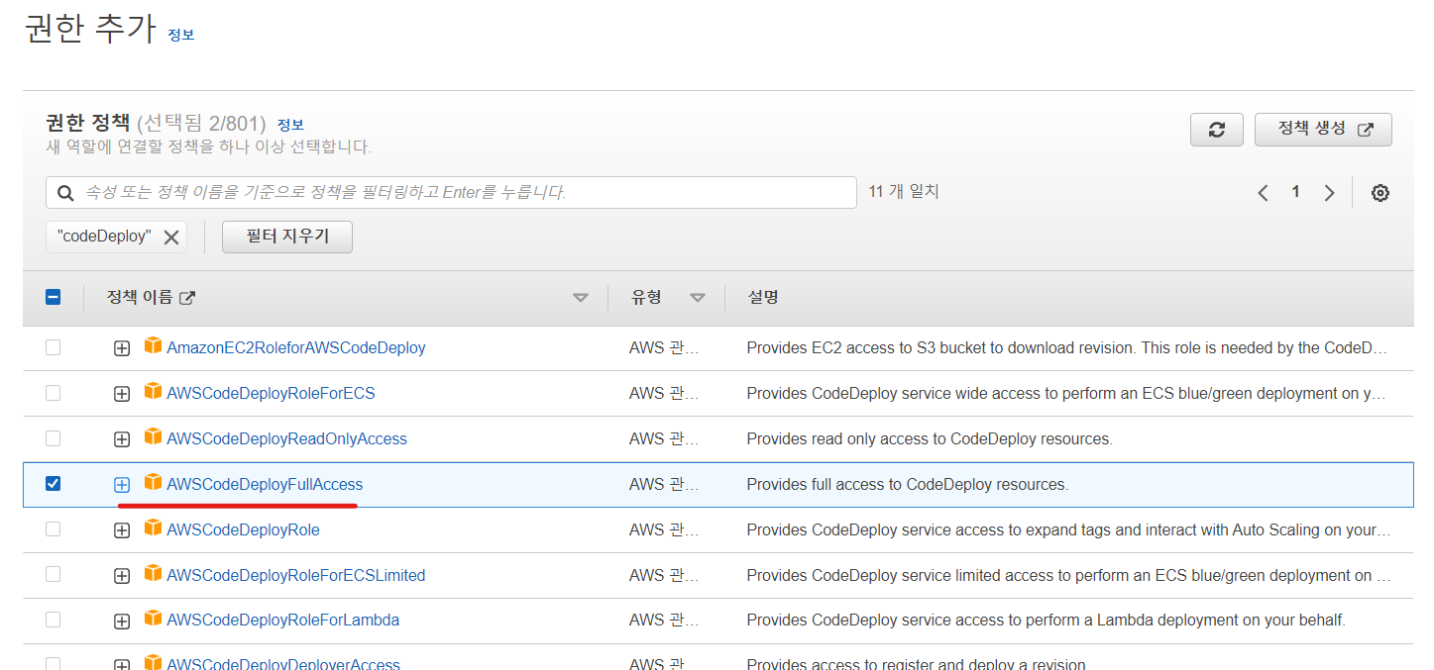Sort by 정책 이름 column arrow
Image resolution: width=1434 pixels, height=670 pixels.
pos(581,298)
